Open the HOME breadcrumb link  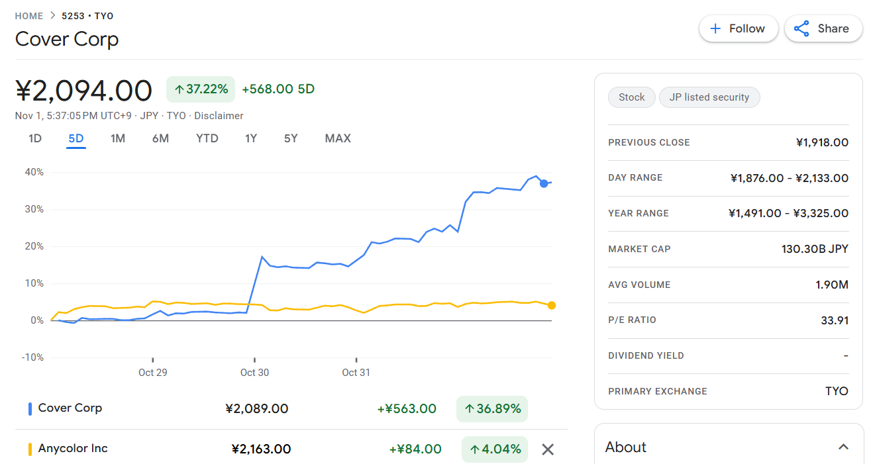pyautogui.click(x=29, y=16)
